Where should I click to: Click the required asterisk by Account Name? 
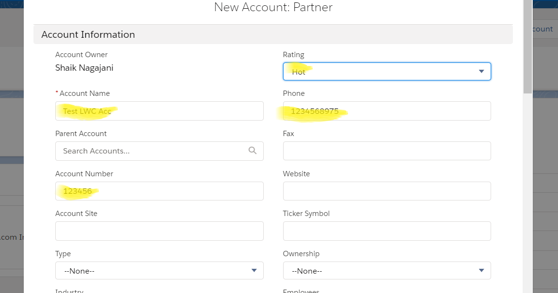(x=57, y=93)
